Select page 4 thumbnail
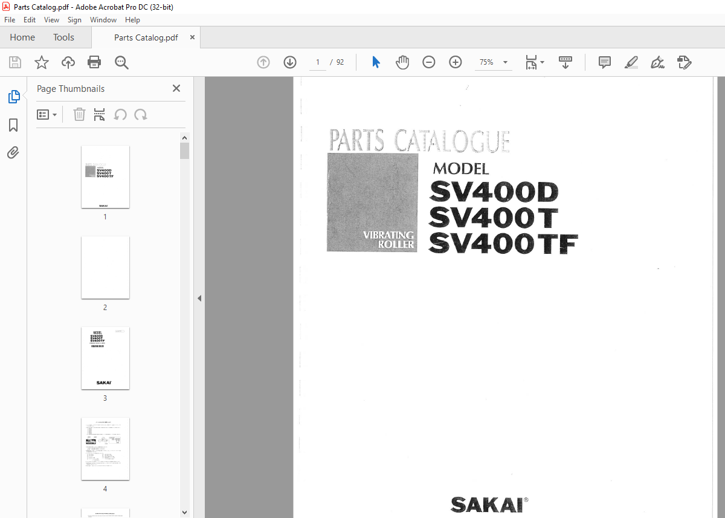This screenshot has width=725, height=518. 105,448
